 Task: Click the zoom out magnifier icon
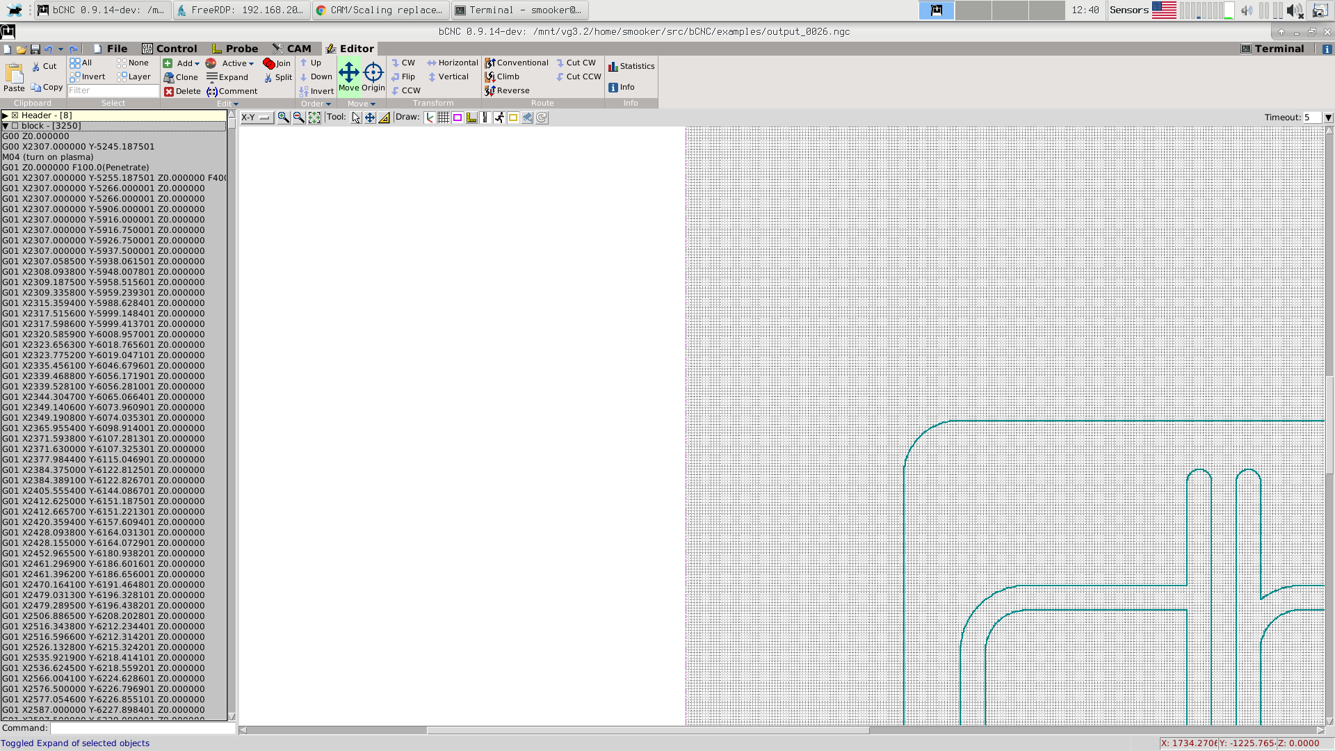point(299,118)
